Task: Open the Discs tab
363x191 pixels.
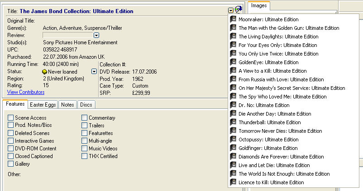Action: [86, 105]
